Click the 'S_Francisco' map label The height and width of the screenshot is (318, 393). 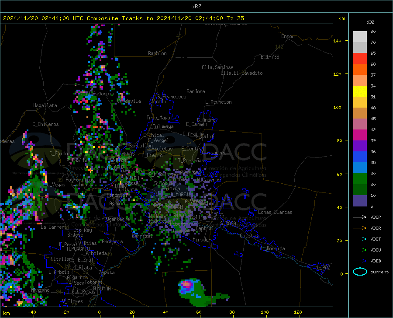(172, 97)
